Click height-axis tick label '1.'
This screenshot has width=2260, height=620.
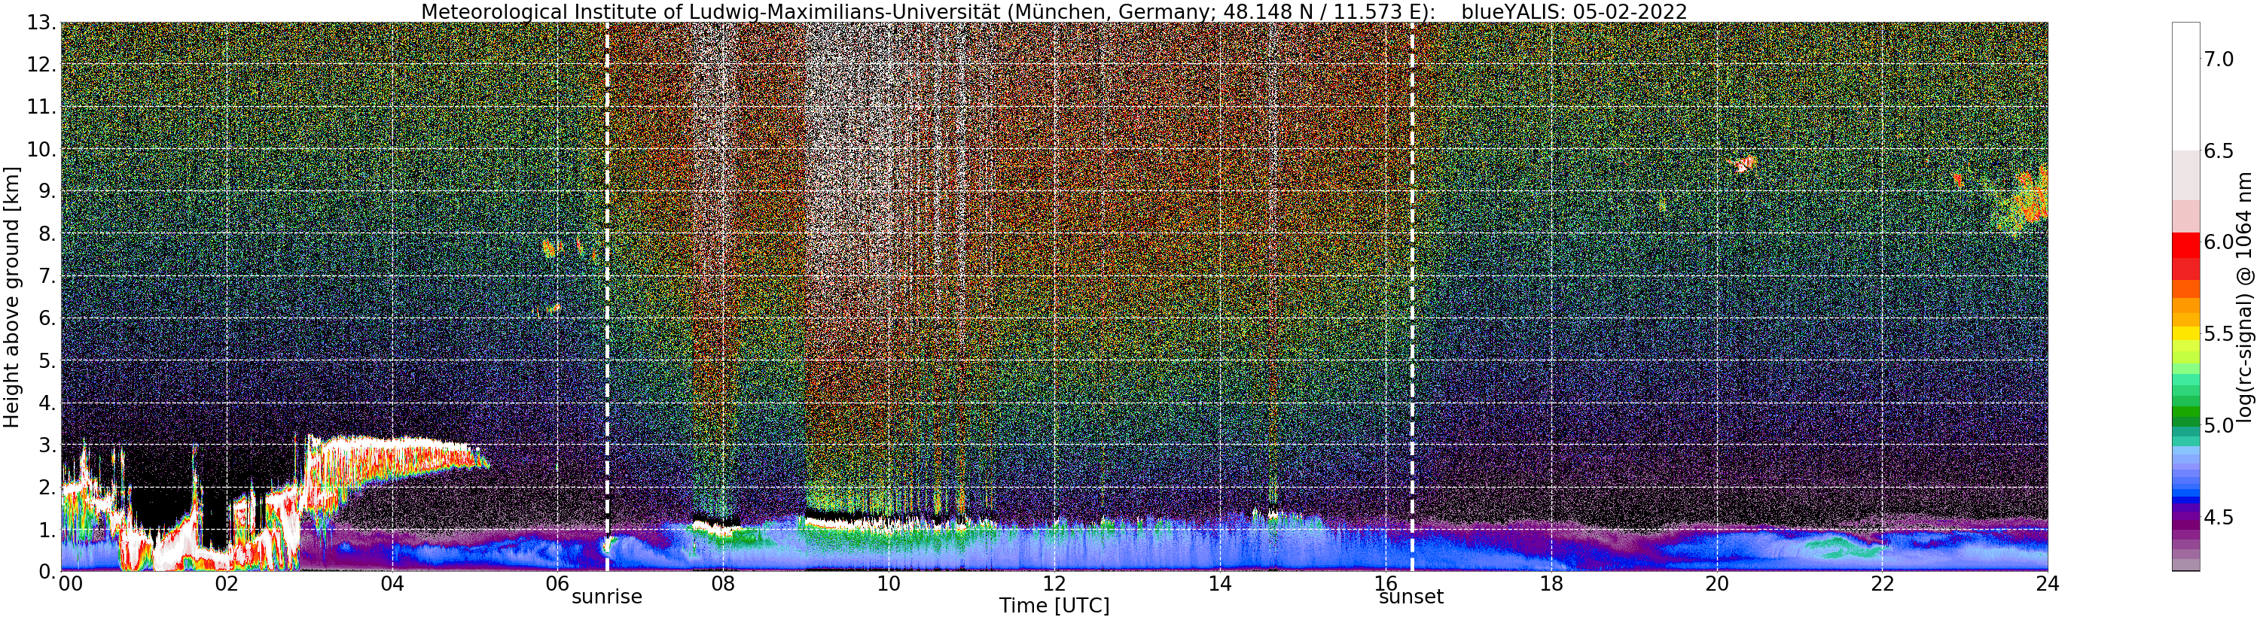click(x=47, y=530)
